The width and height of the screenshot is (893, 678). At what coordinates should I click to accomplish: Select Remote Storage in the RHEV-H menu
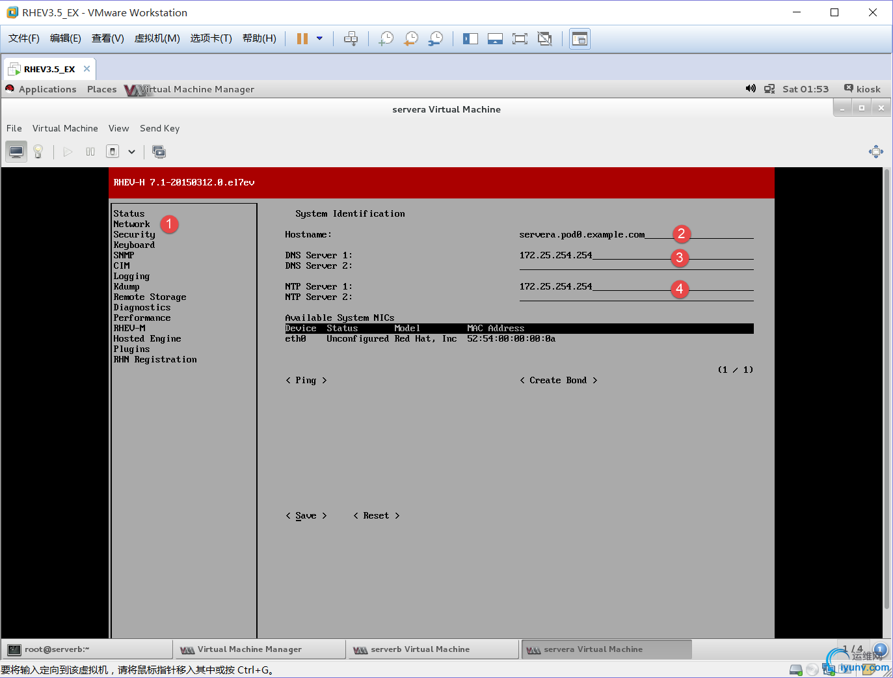pos(150,297)
